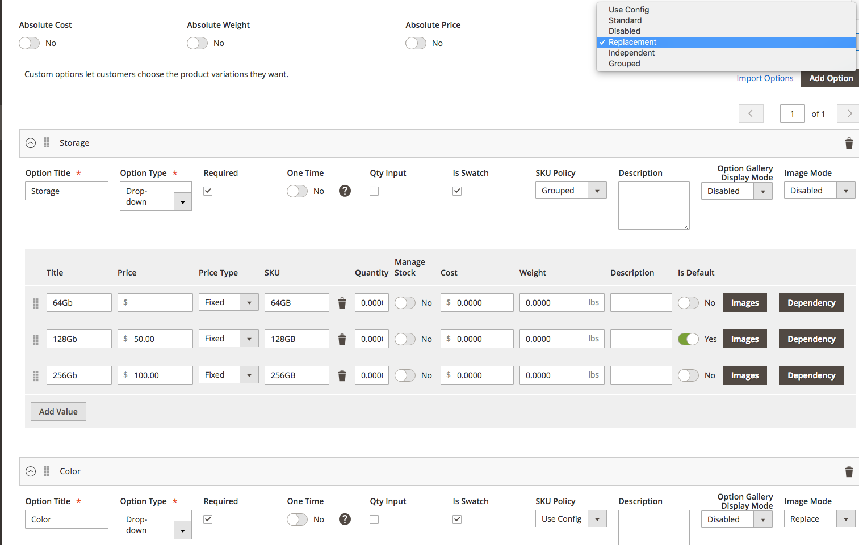Screen dimensions: 859x545
Task: Enable Is Default for 64Gb value
Action: coord(688,303)
